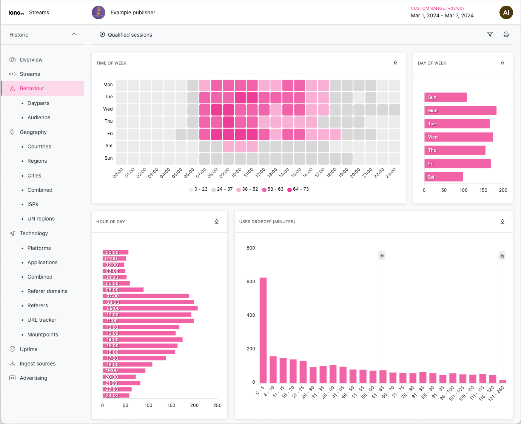Go to Ingest sources
This screenshot has width=521, height=424.
point(38,364)
